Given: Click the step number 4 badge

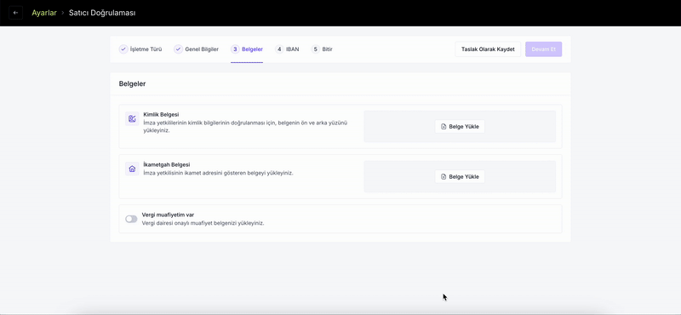Looking at the screenshot, I should coord(279,49).
